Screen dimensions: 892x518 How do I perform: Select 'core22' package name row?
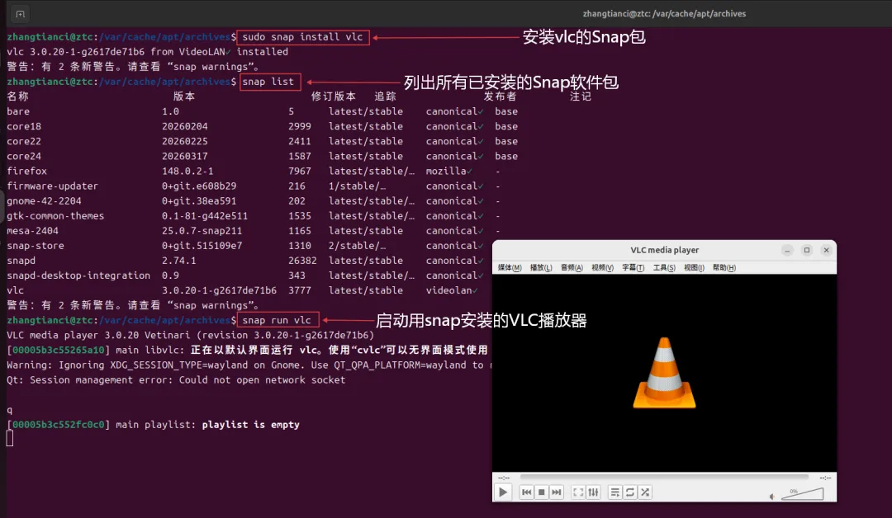click(x=24, y=141)
